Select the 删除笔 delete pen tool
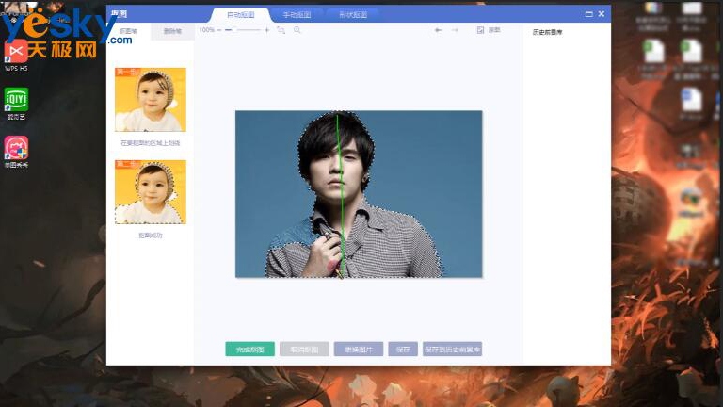 172,31
